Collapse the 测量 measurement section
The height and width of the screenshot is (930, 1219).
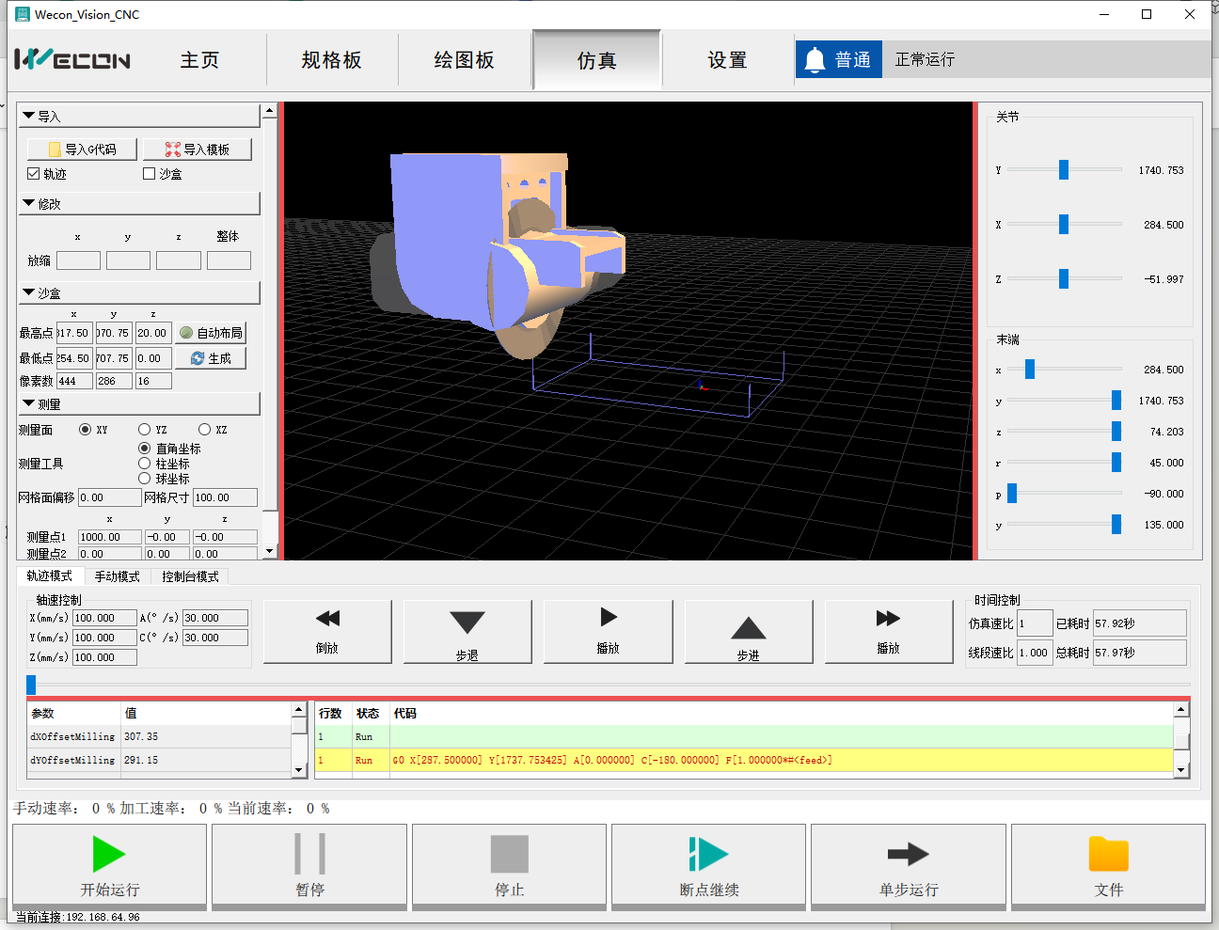(x=29, y=403)
